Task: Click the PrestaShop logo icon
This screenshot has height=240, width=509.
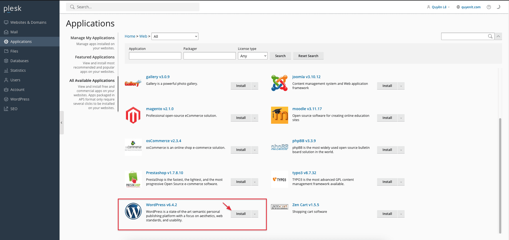Action: click(x=133, y=179)
